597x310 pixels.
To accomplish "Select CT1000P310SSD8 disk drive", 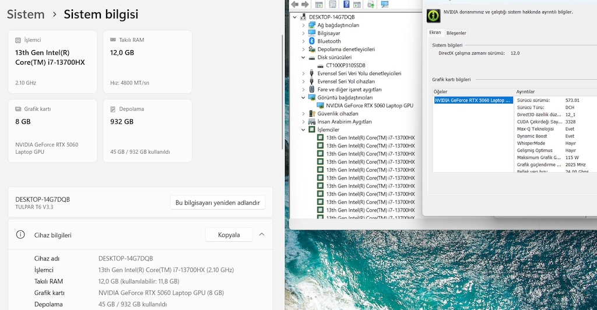I will 345,65.
